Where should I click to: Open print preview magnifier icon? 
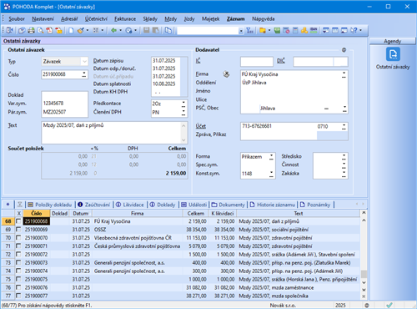coord(41,30)
